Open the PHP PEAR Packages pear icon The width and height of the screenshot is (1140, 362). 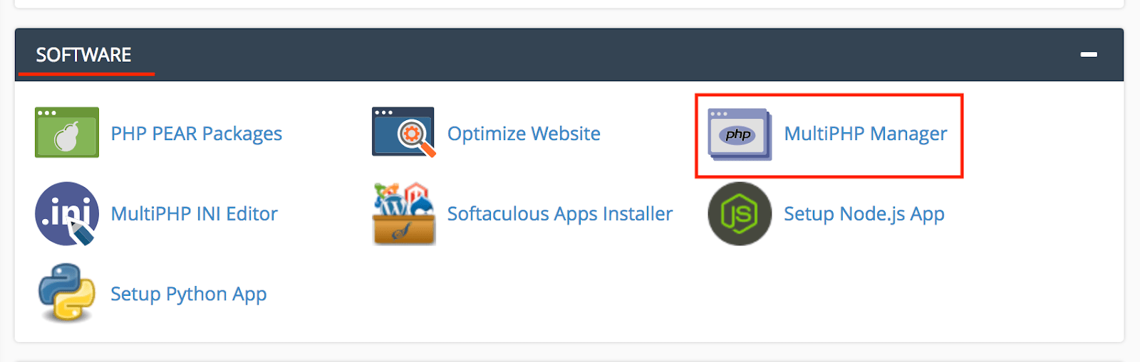click(67, 133)
